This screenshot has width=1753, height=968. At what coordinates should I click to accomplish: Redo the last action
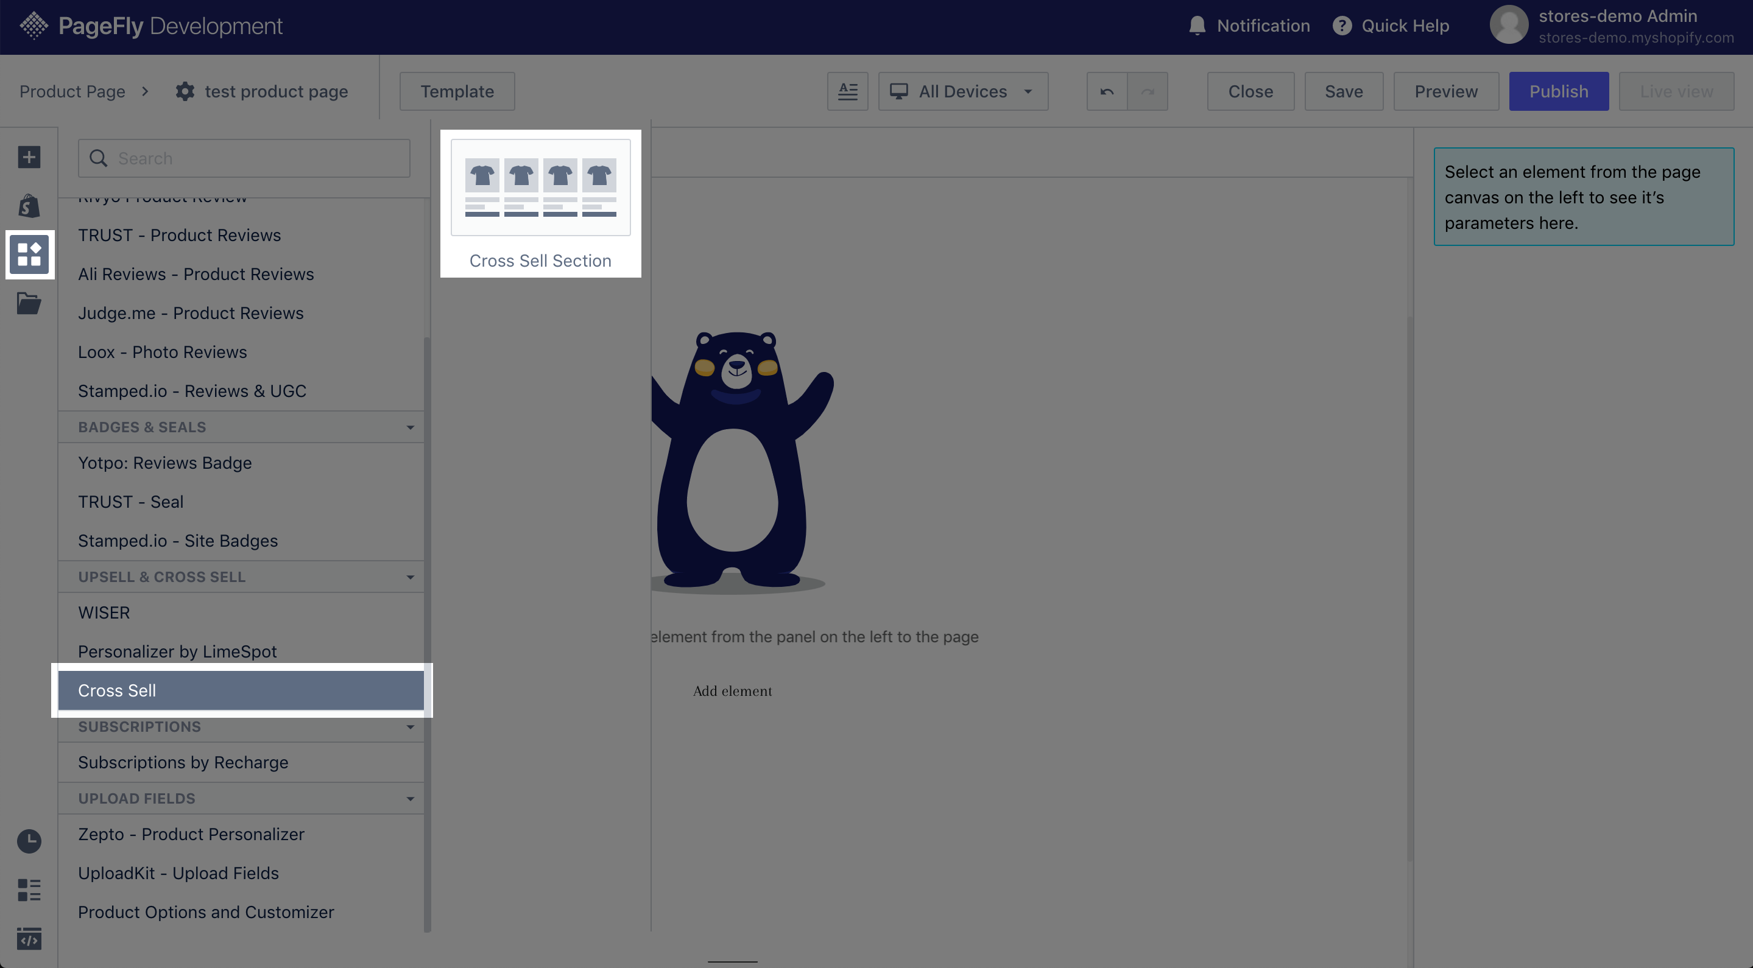[1148, 91]
